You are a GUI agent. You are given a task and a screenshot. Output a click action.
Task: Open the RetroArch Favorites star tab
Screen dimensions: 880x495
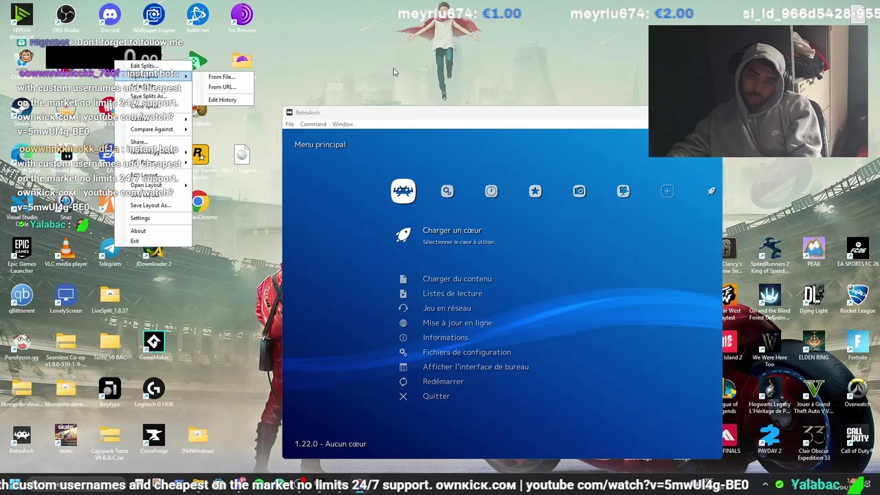pyautogui.click(x=536, y=192)
